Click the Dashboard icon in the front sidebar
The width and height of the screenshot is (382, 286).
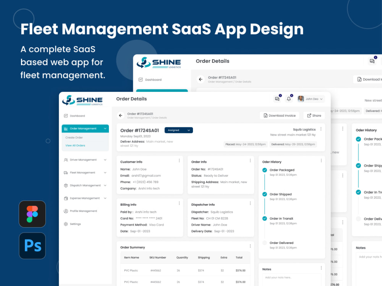[x=66, y=116]
